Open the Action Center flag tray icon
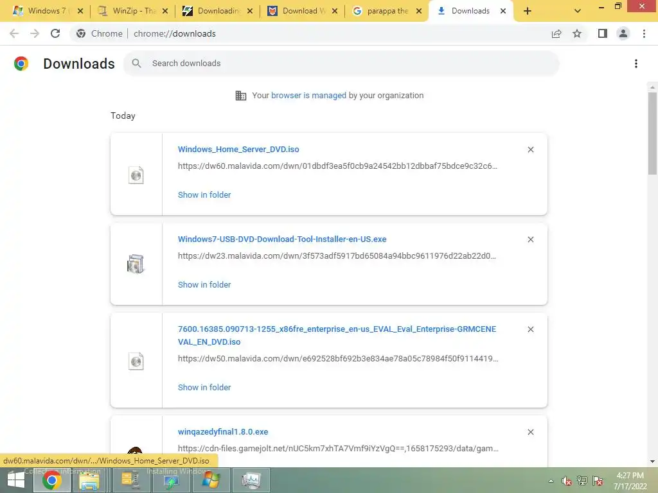 click(598, 481)
